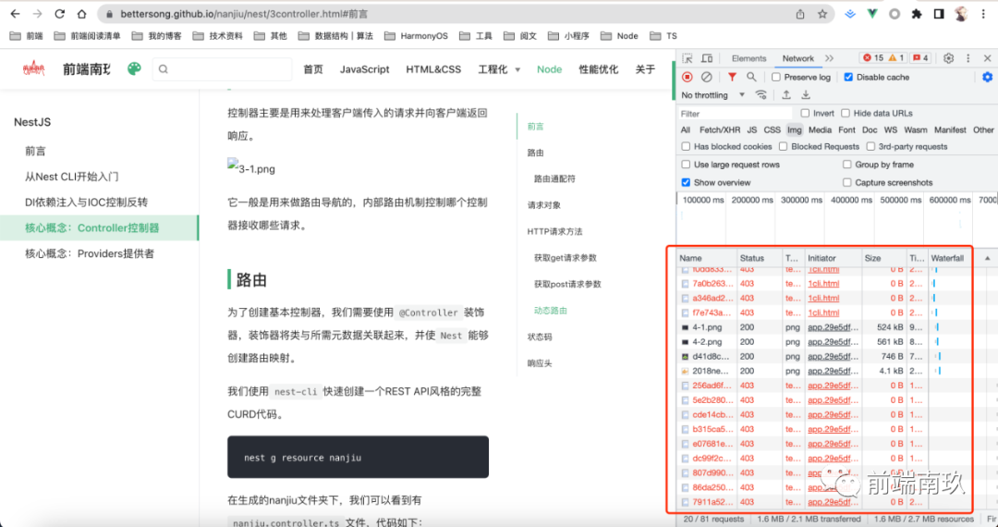
Task: Open DevTools three-dot menu
Action: click(968, 58)
